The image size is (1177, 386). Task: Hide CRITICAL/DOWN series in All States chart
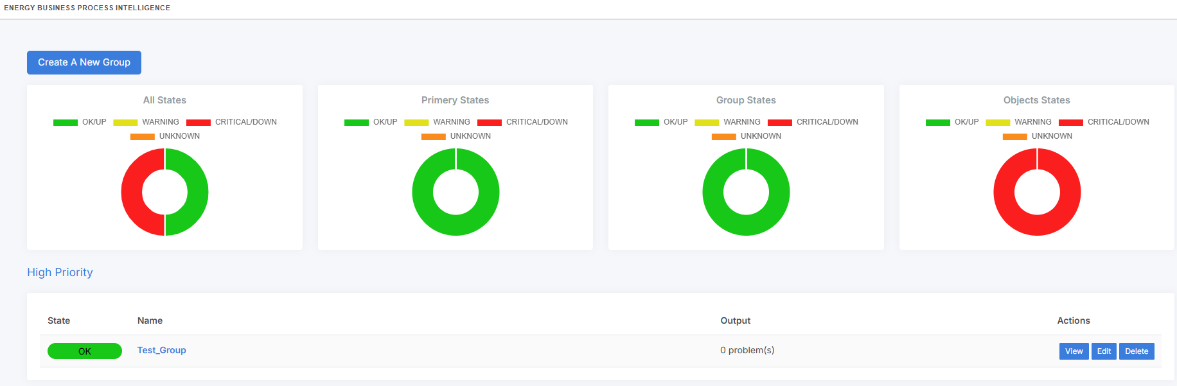point(231,122)
